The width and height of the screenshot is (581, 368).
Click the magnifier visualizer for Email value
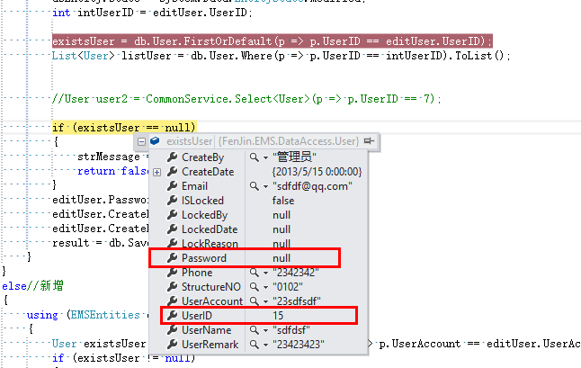click(x=252, y=186)
